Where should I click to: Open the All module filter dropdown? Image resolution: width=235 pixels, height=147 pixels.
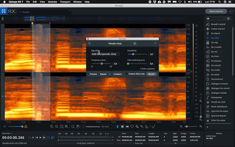click(x=216, y=19)
